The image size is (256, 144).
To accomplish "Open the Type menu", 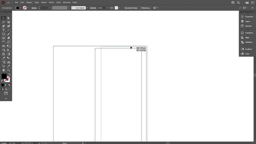I will 36,2.
